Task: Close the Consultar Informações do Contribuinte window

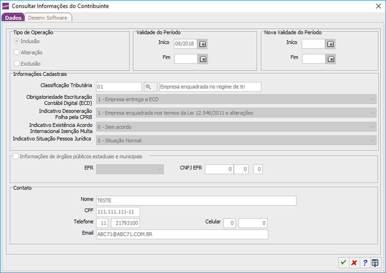Action: pos(379,6)
